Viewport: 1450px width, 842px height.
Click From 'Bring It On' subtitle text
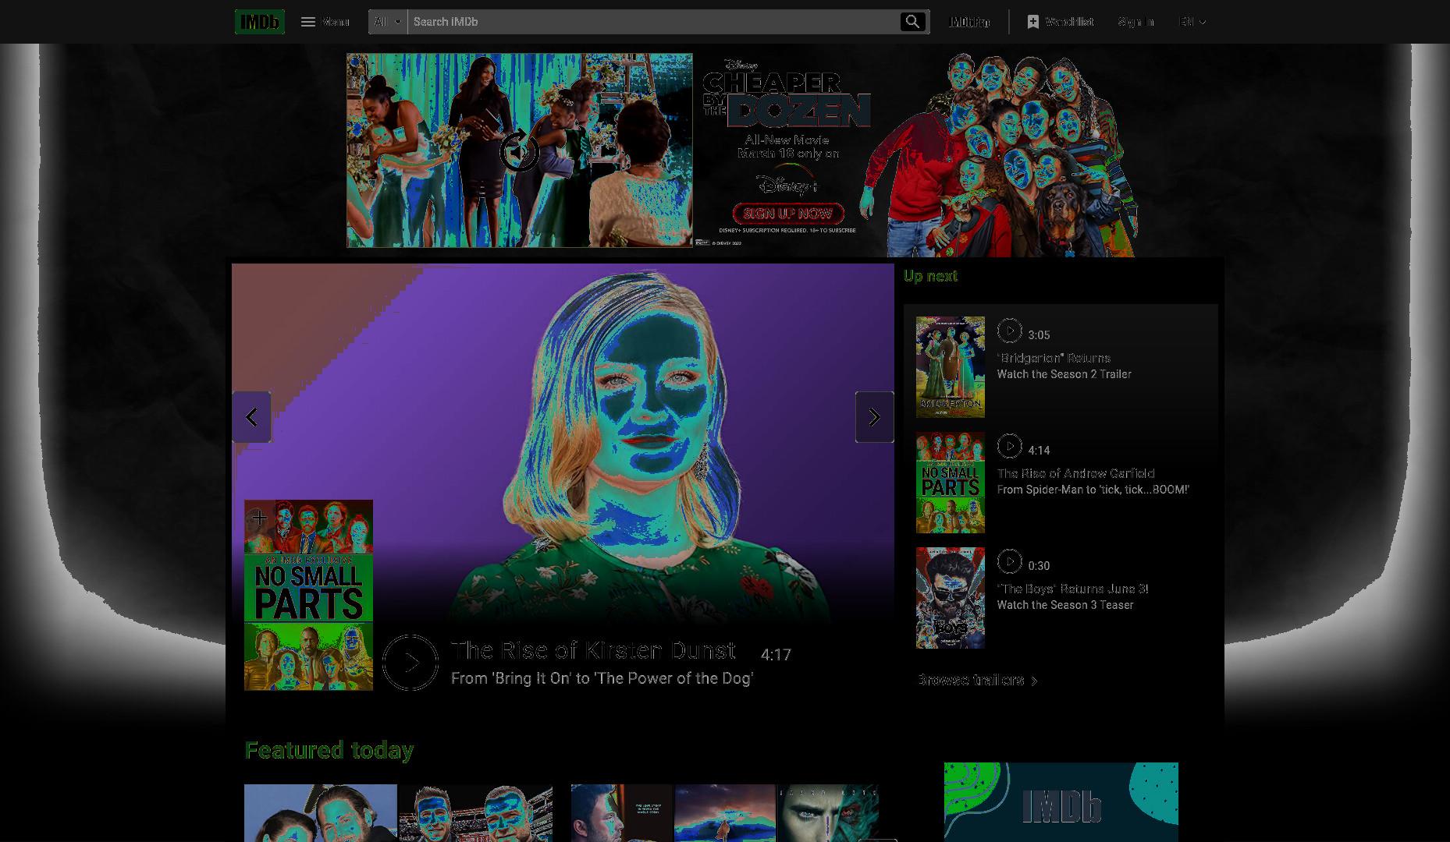click(602, 678)
